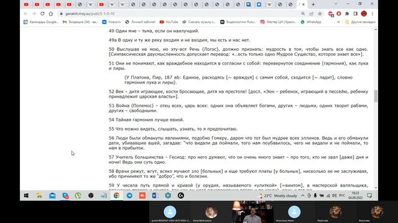Open the black circle C app in taskbar
398x223 pixels.
(181, 196)
